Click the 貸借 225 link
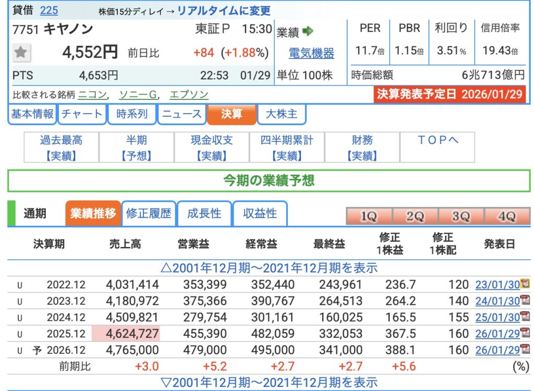Image resolution: width=534 pixels, height=391 pixels. tap(49, 10)
